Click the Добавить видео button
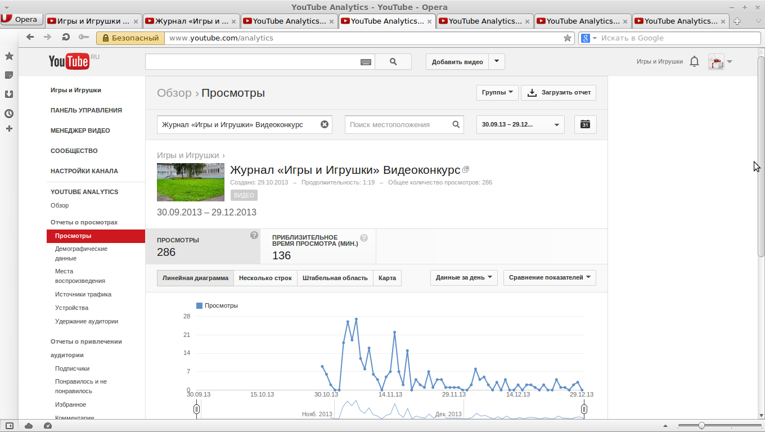The height and width of the screenshot is (432, 765). tap(457, 62)
